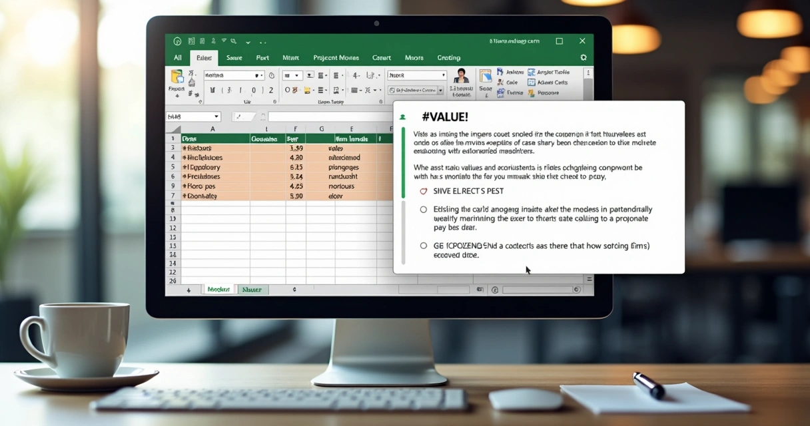Click the circular icon at title bar left

[177, 41]
